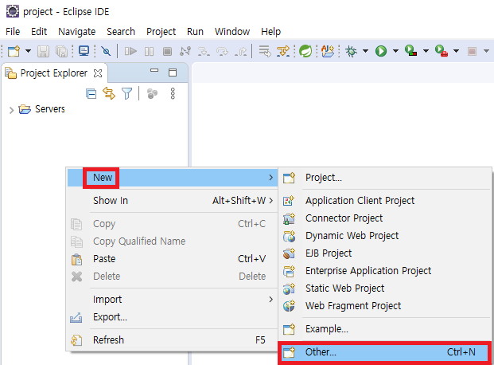Click the Open Type icon
The width and height of the screenshot is (494, 365).
coord(328,51)
